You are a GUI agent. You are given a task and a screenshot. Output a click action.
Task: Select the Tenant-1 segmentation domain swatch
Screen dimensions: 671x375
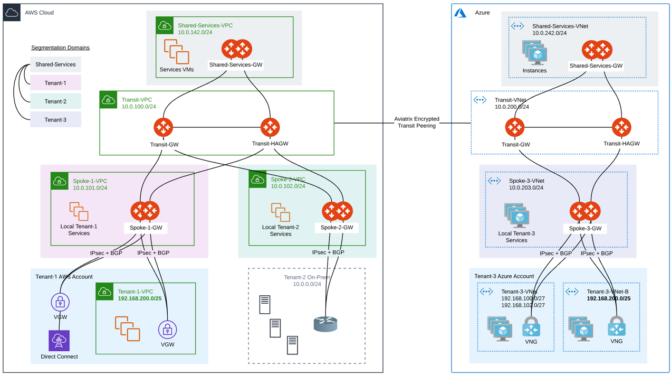(55, 83)
